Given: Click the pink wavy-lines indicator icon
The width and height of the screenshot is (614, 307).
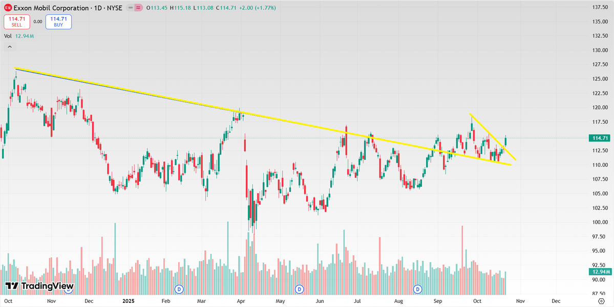Looking at the screenshot, I should [x=138, y=8].
